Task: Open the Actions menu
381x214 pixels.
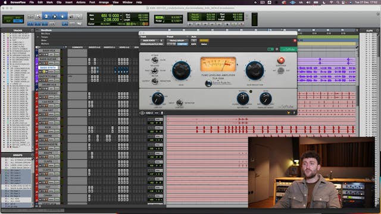Action: coord(81,2)
